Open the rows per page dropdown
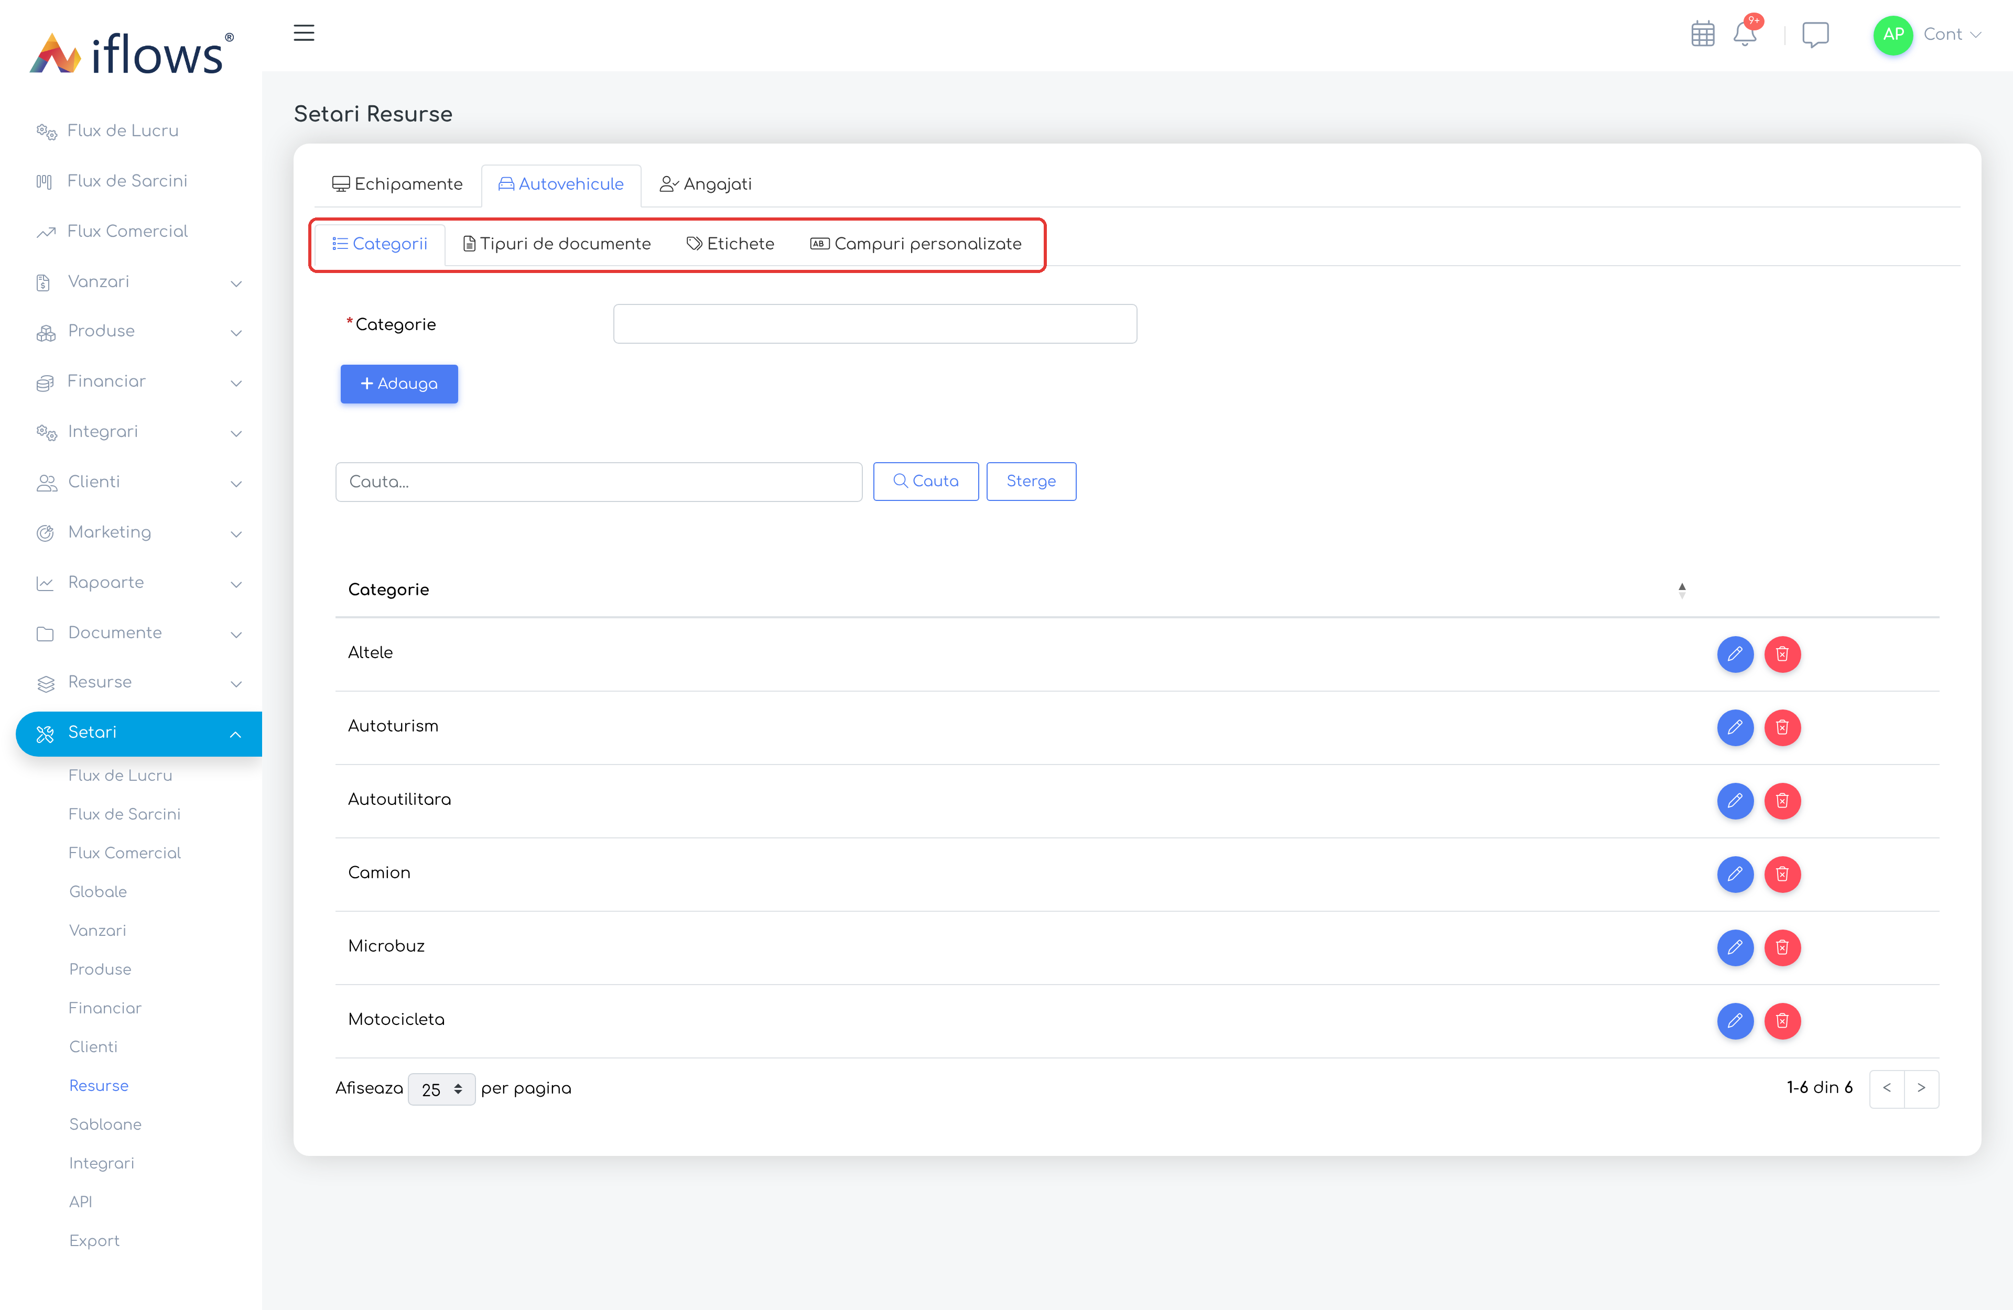This screenshot has height=1310, width=2013. 441,1089
